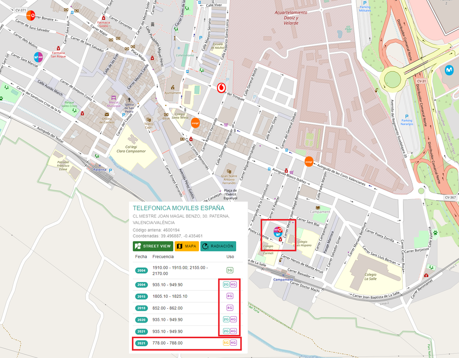
Task: Click the 2018 date badge for 852.00 frequency
Action: tap(141, 307)
